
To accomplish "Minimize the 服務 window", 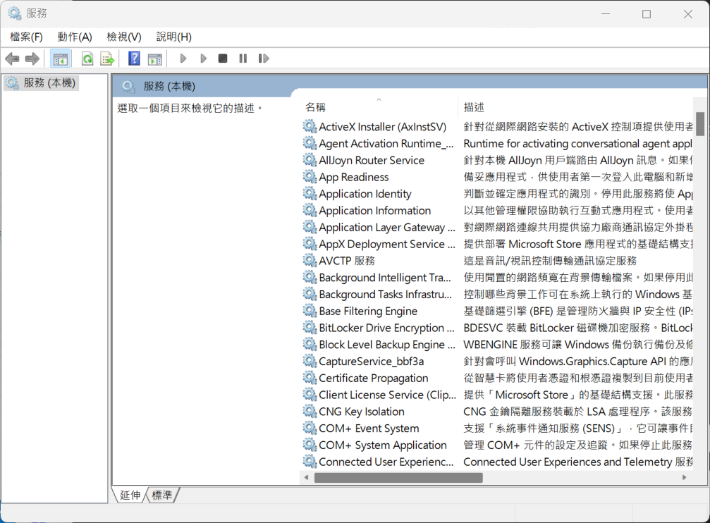I will point(606,14).
